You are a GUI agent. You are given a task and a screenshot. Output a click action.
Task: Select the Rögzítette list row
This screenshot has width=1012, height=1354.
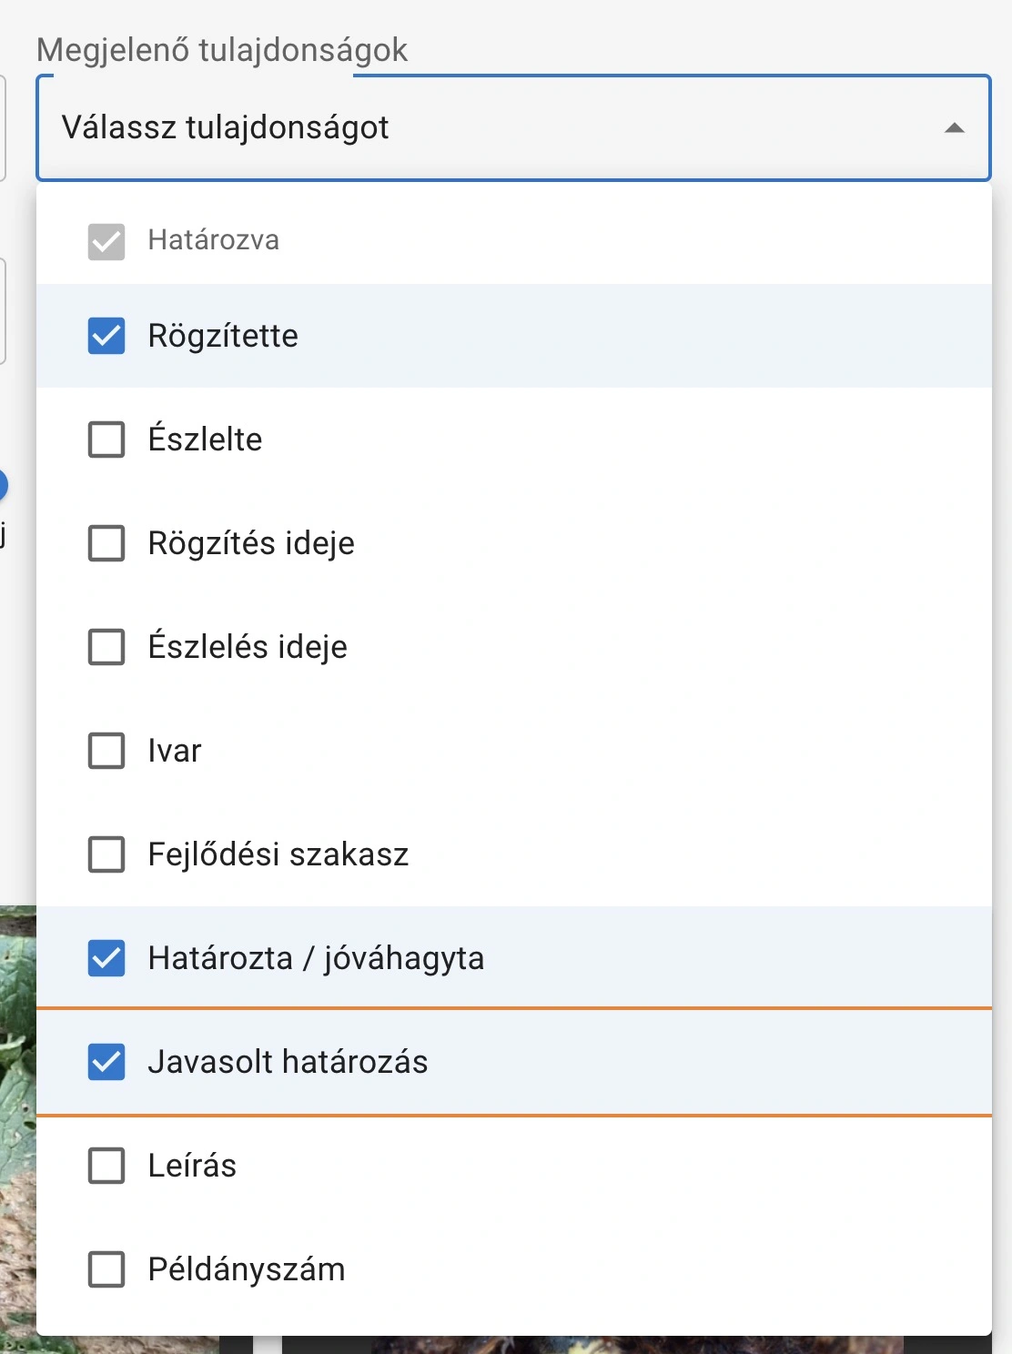point(510,336)
